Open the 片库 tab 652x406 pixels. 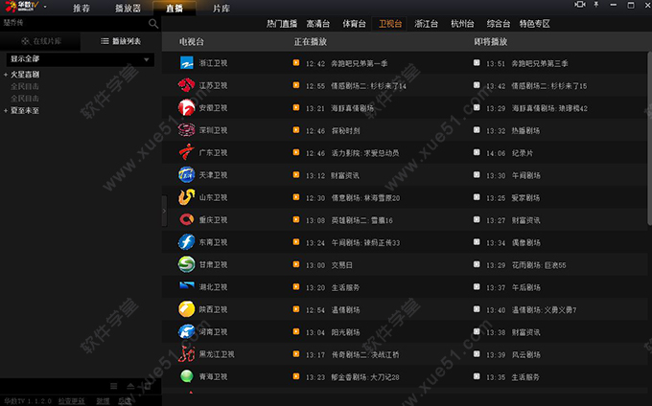click(221, 9)
